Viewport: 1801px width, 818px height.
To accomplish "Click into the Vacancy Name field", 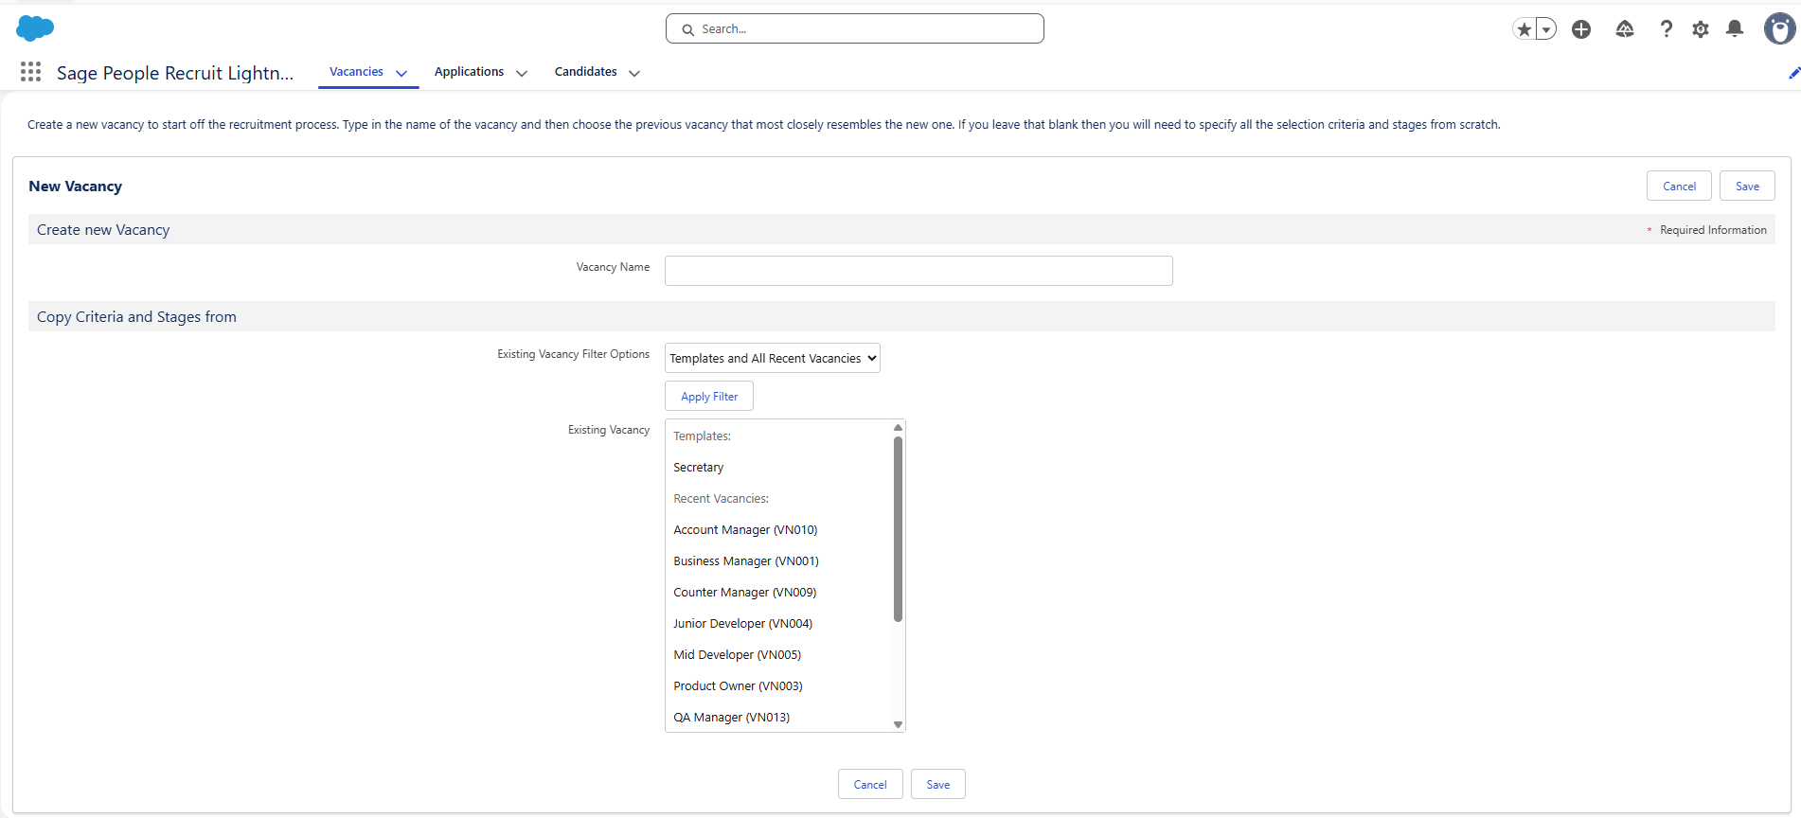I will 918,271.
